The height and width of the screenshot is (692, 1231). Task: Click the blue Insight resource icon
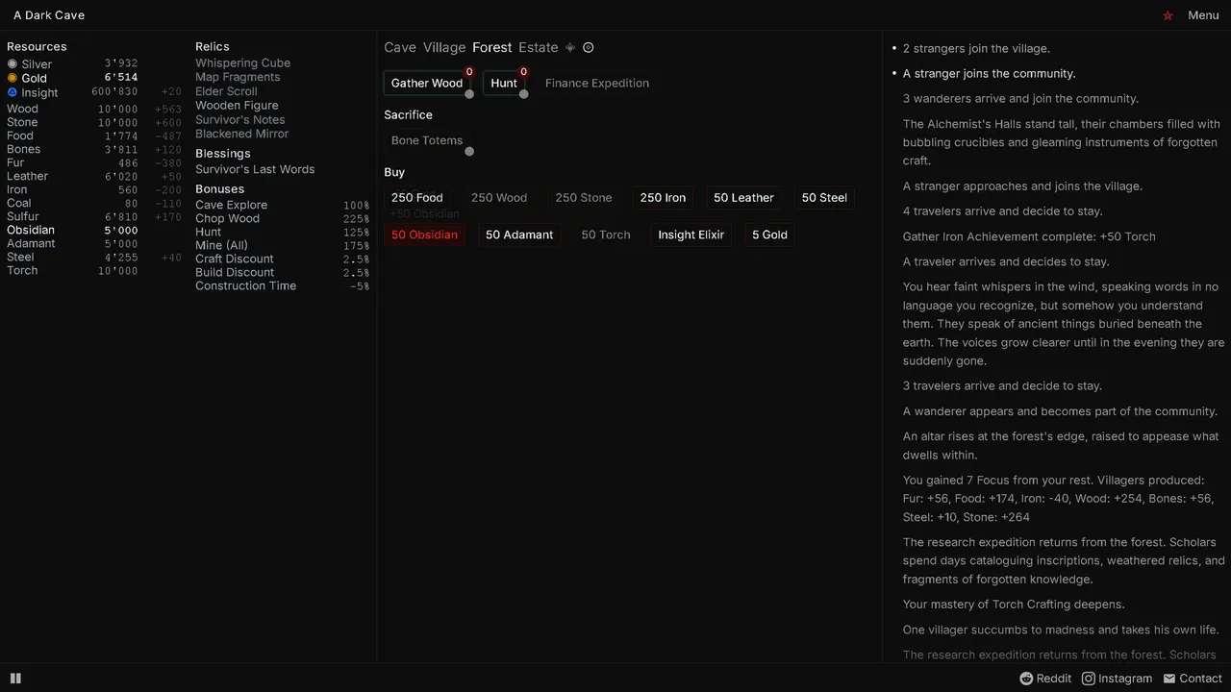click(13, 92)
